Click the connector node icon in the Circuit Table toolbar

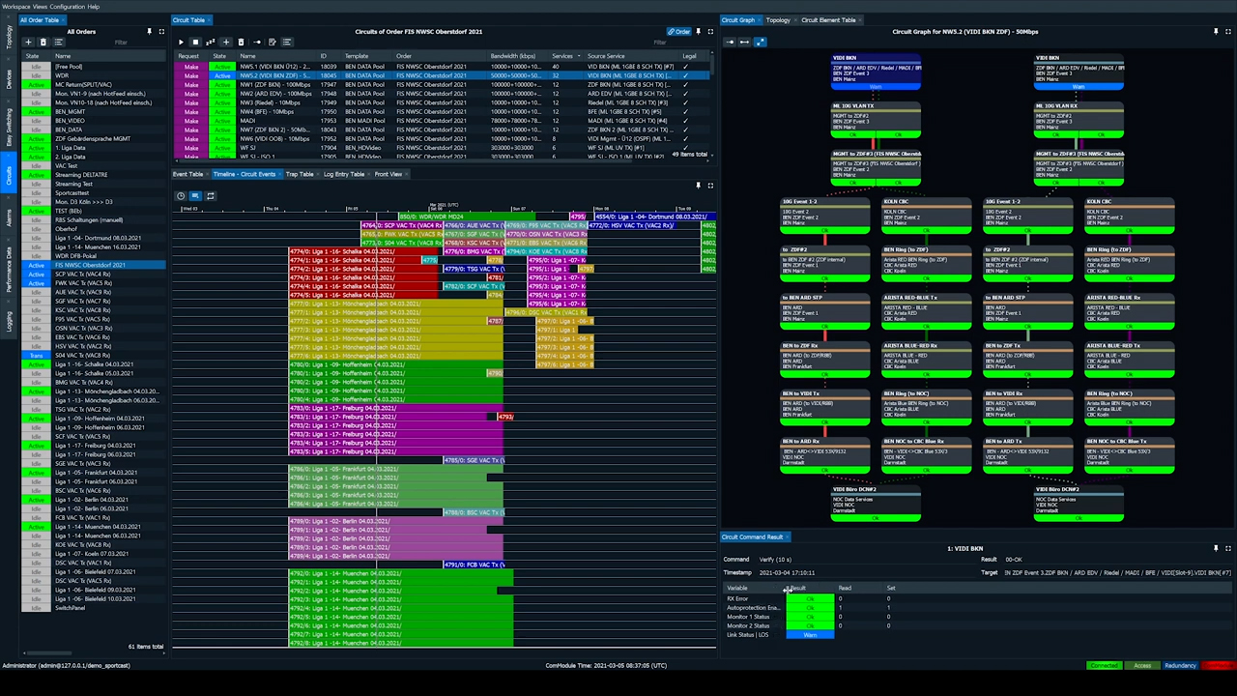pyautogui.click(x=256, y=43)
